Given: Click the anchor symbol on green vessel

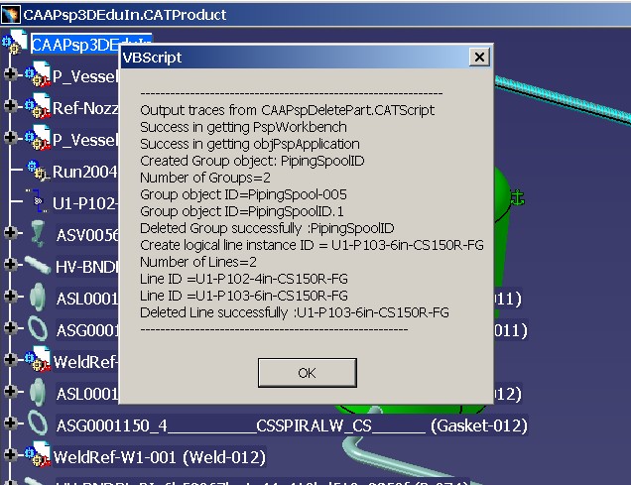Looking at the screenshot, I should tap(515, 199).
